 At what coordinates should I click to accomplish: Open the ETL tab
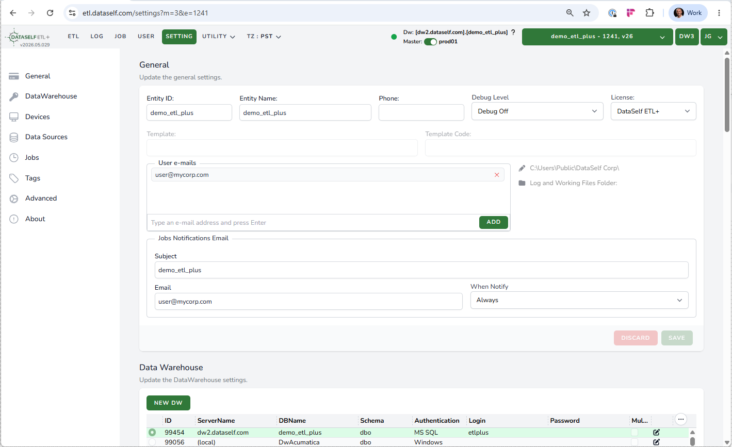pyautogui.click(x=74, y=37)
